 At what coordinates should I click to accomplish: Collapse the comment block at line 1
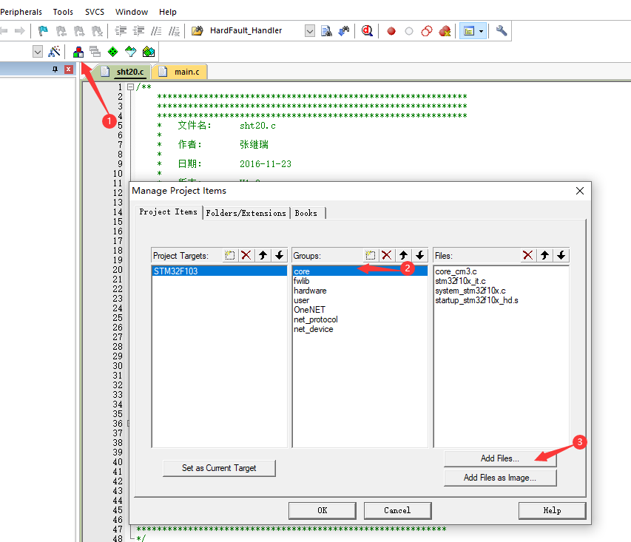point(130,87)
